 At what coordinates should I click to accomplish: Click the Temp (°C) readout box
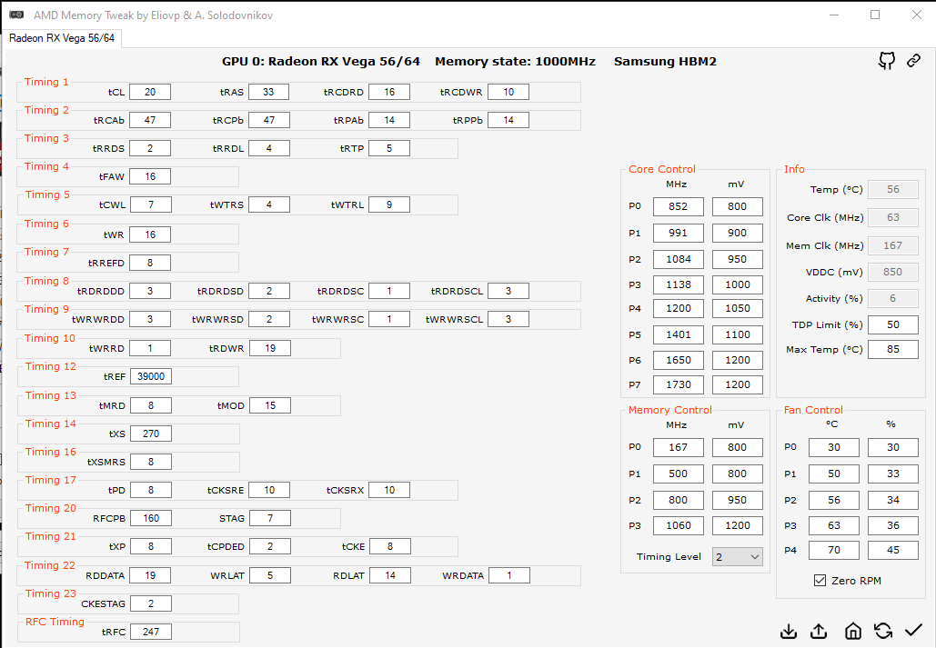893,189
